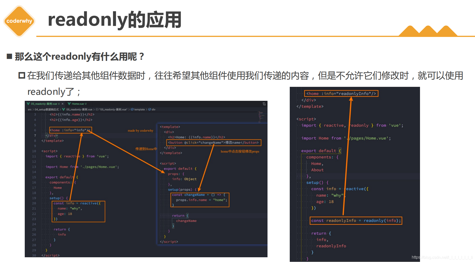
Task: Click name: "why" on line 21
Action: click(70, 209)
